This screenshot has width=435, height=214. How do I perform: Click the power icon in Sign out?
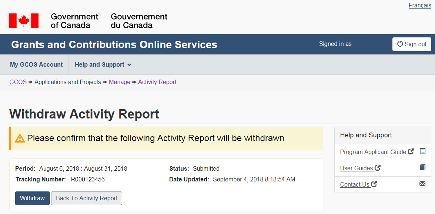[400, 44]
